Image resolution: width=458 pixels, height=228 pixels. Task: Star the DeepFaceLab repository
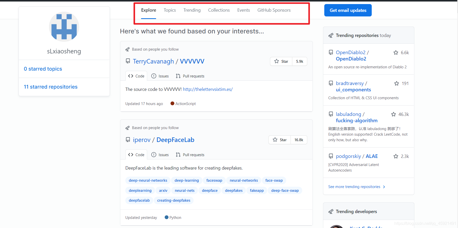[x=280, y=140]
